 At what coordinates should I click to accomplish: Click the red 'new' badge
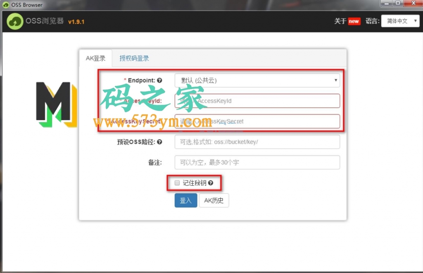[x=354, y=21]
